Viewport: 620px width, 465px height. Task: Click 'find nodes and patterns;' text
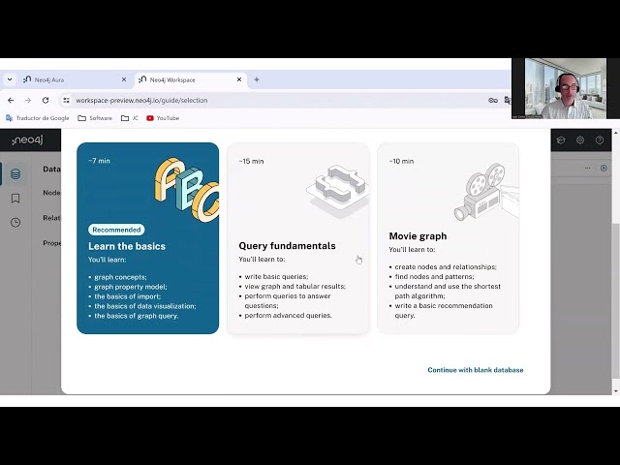[x=434, y=277]
